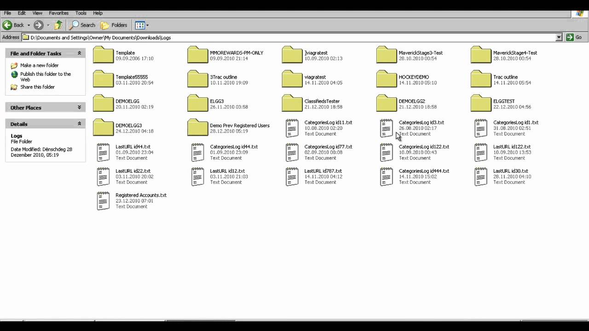Open the address bar dropdown arrow
589x331 pixels.
(x=559, y=37)
